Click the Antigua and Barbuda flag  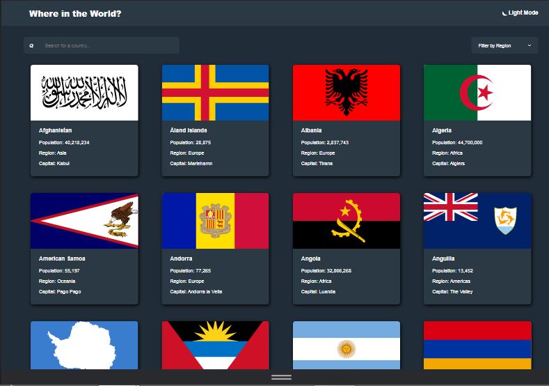pyautogui.click(x=215, y=345)
